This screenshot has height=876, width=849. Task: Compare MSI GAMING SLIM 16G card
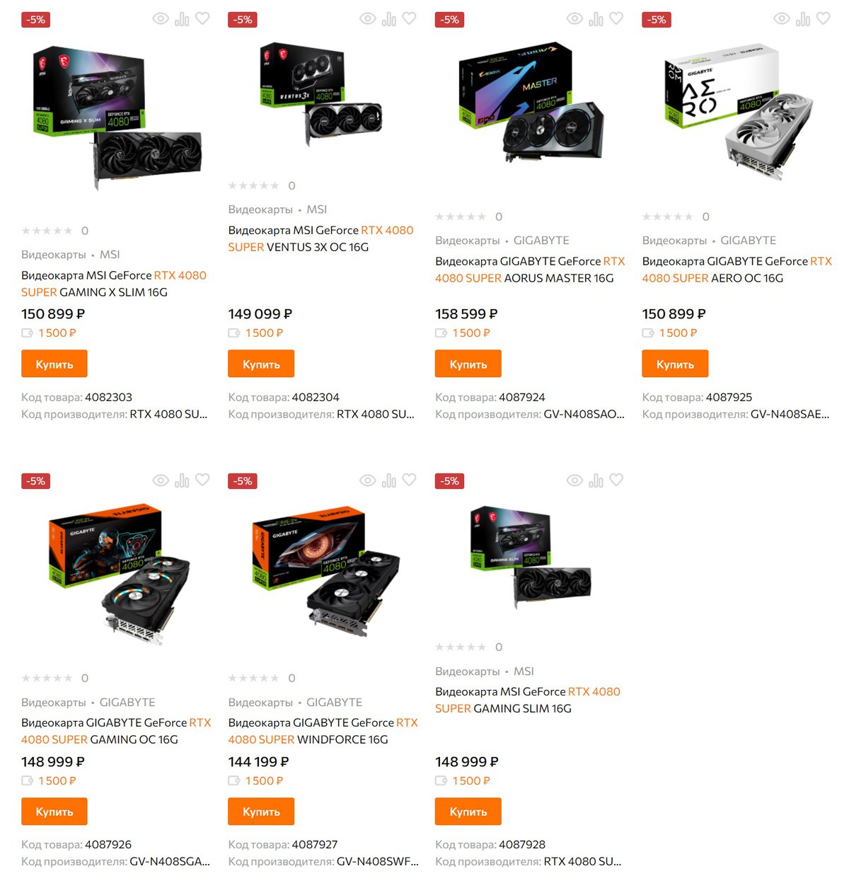[596, 480]
